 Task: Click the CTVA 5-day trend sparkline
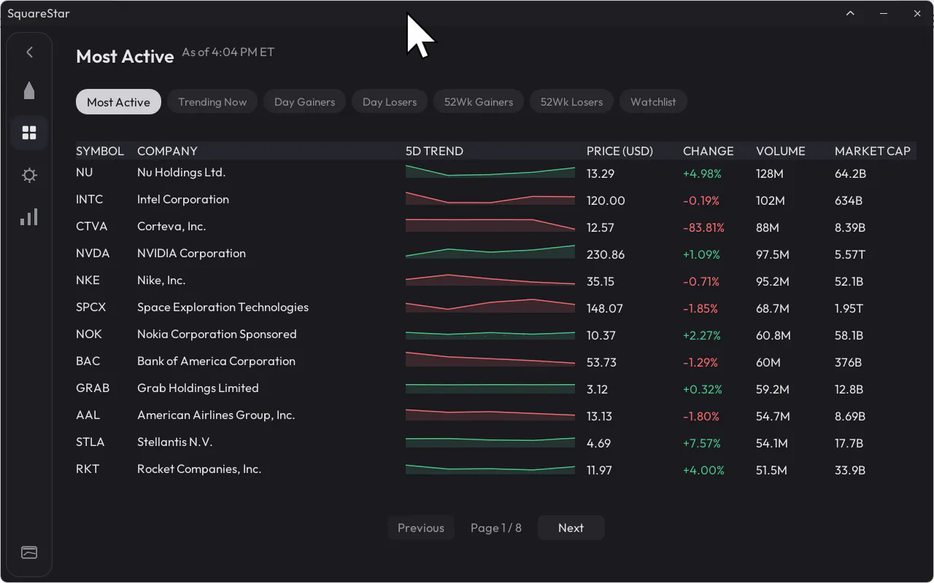pos(490,224)
